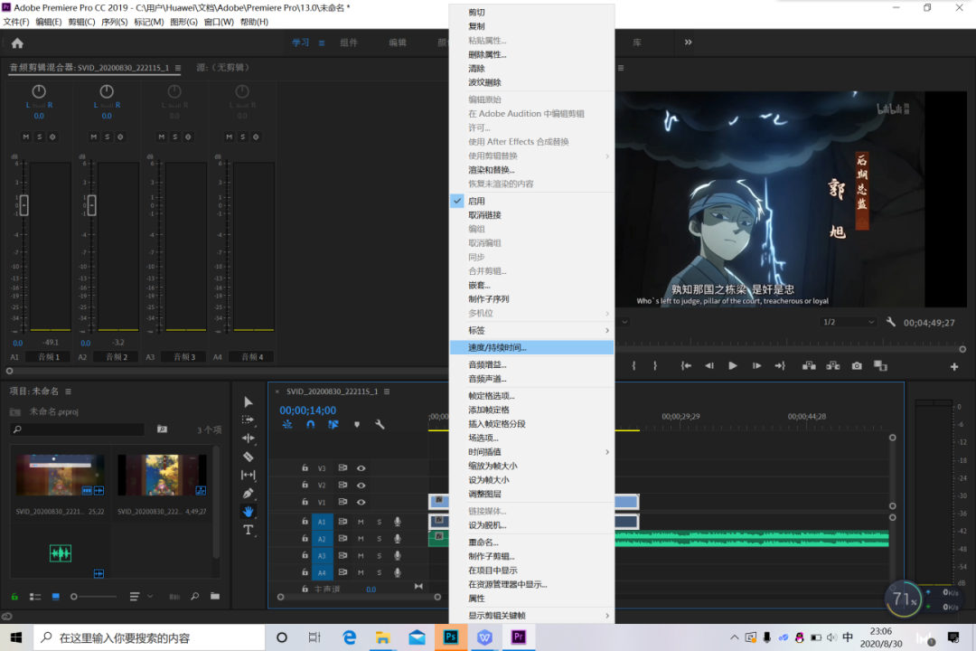
Task: Switch Project panel to list view
Action: pyautogui.click(x=35, y=597)
